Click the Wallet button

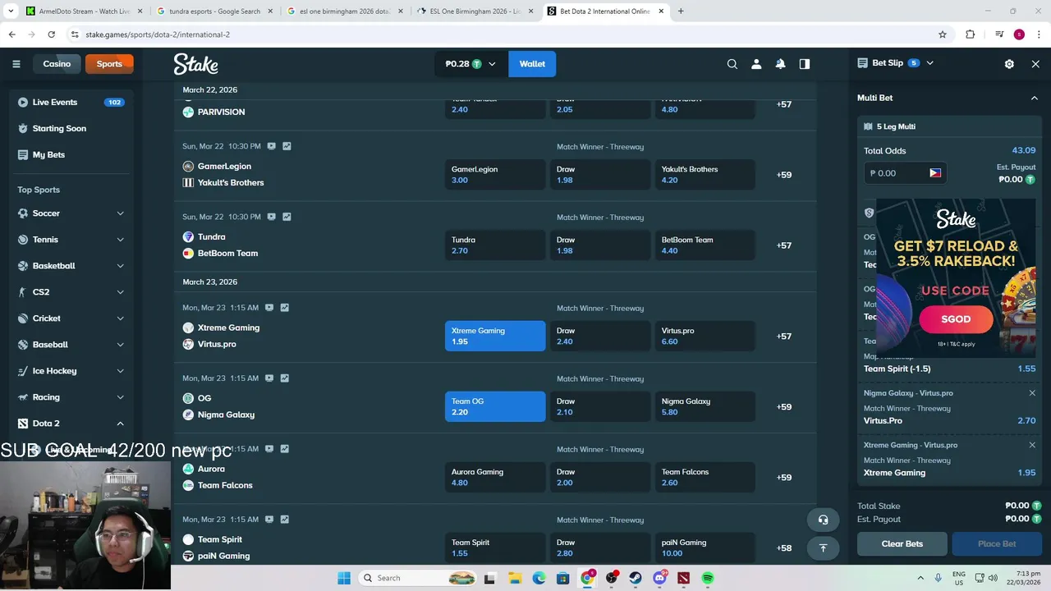coord(532,64)
